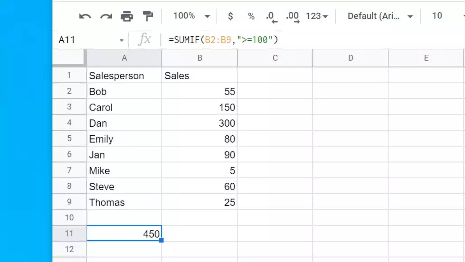Select the cell containing Carol
Viewport: 465px width, 262px height.
click(124, 107)
